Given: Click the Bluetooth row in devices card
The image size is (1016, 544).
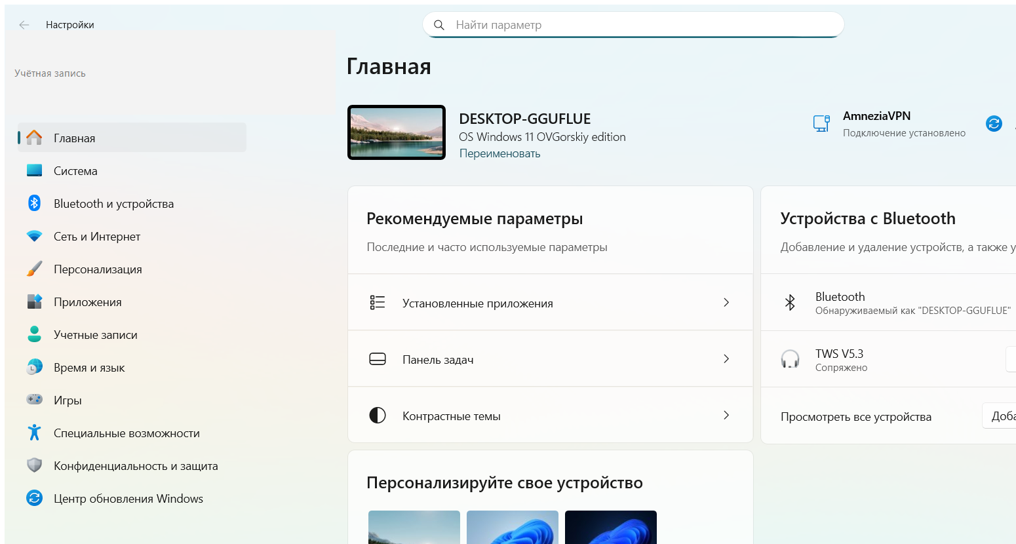Looking at the screenshot, I should (x=888, y=302).
